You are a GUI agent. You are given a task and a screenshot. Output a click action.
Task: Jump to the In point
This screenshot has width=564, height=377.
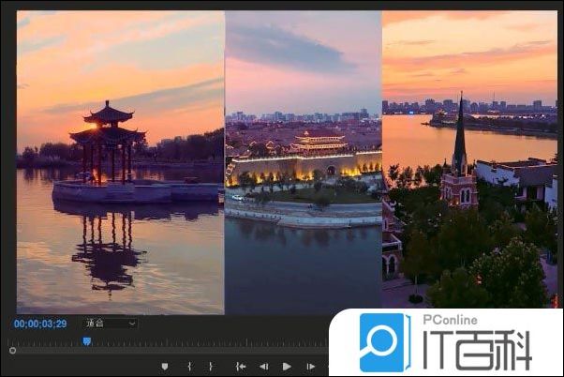pos(241,366)
